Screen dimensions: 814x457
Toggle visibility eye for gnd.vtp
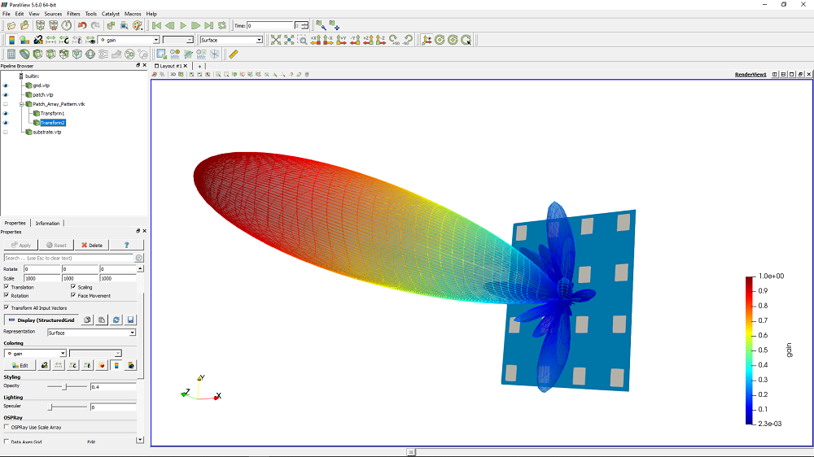coord(5,85)
